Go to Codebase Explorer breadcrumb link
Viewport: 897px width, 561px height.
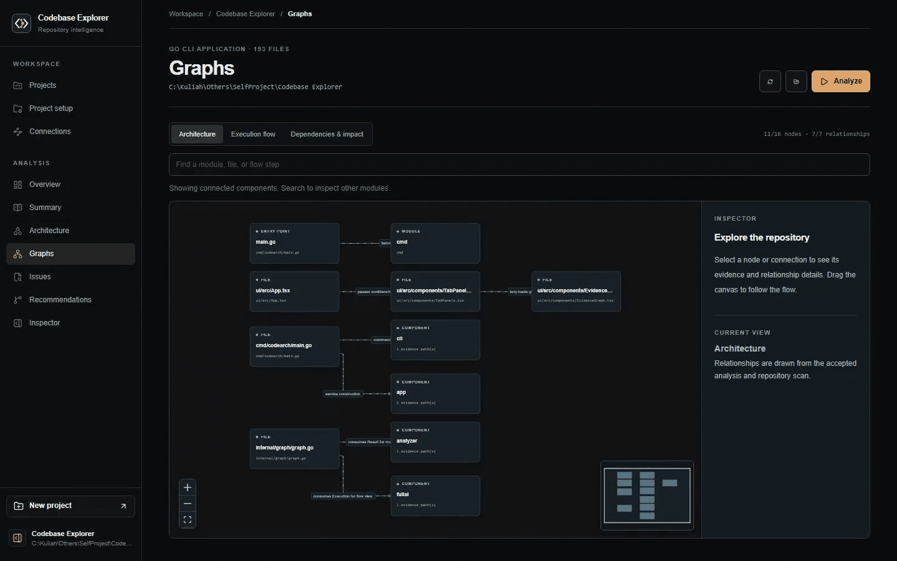click(245, 14)
